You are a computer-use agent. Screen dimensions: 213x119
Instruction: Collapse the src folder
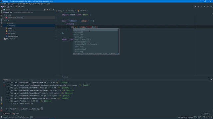(5, 20)
